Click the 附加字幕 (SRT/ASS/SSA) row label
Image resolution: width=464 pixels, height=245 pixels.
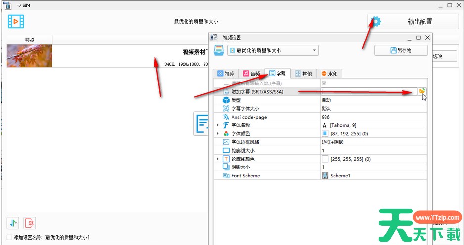click(257, 92)
